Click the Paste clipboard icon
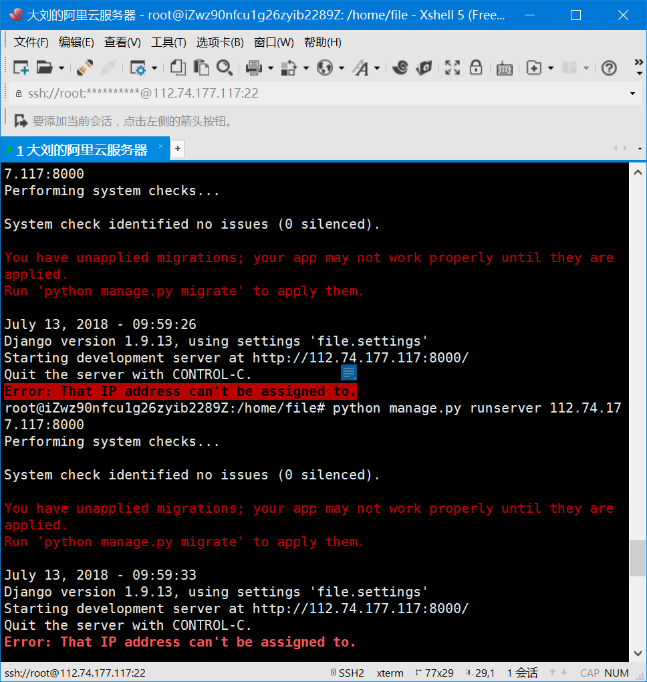This screenshot has height=682, width=647. click(201, 68)
